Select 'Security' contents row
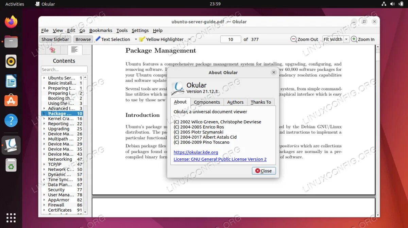 [x=62, y=190]
